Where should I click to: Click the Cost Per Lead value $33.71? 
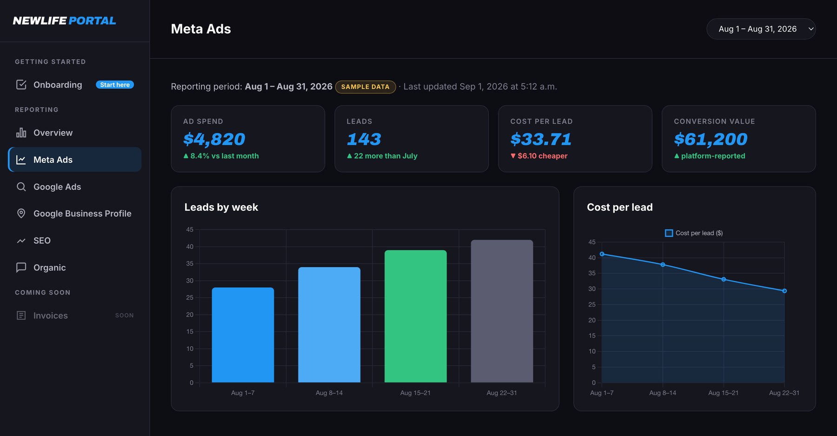tap(541, 139)
